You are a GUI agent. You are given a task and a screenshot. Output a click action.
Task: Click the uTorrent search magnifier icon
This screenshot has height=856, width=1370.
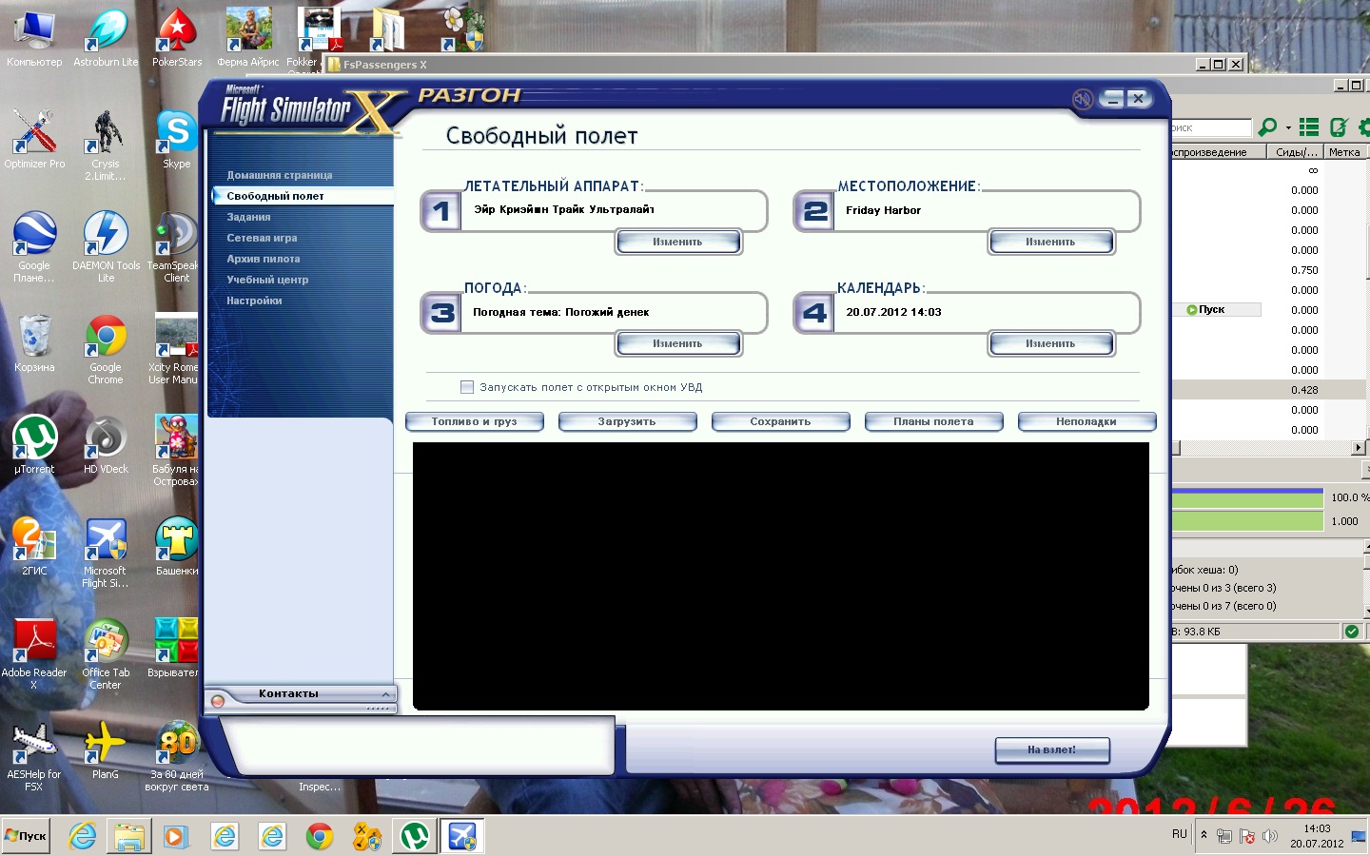pyautogui.click(x=1266, y=126)
